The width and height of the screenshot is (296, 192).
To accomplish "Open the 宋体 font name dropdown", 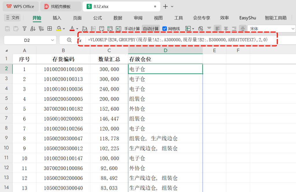I will click(x=293, y=29).
